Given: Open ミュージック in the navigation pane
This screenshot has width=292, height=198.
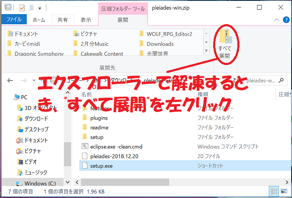Looking at the screenshot, I should (x=32, y=173).
